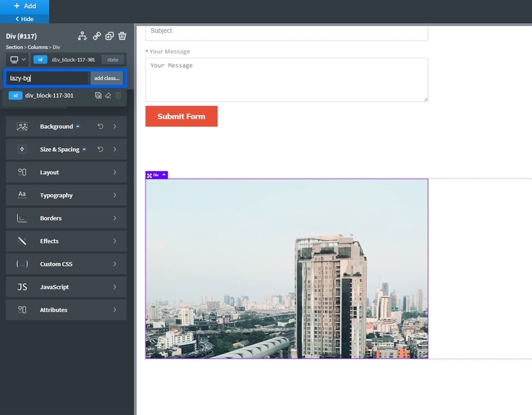
Task: Collapse the Div overlay using its caret
Action: (164, 175)
